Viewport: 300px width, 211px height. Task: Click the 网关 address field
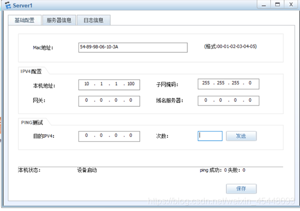[109, 101]
